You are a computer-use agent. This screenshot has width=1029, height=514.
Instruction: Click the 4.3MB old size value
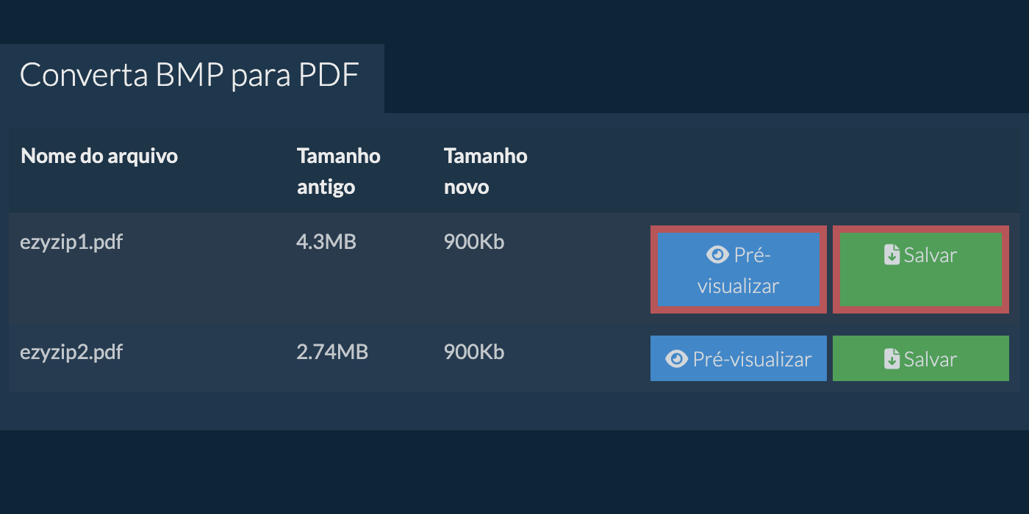click(326, 242)
